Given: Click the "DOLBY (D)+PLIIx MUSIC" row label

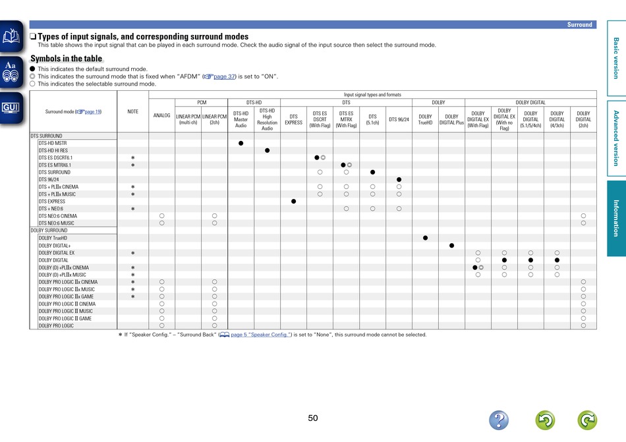Looking at the screenshot, I should tap(63, 275).
